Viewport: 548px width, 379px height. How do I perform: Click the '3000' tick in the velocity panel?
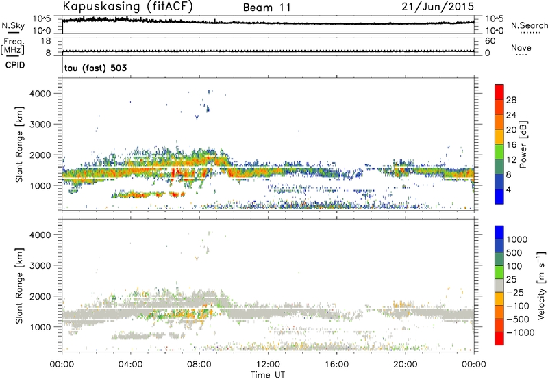(40, 265)
